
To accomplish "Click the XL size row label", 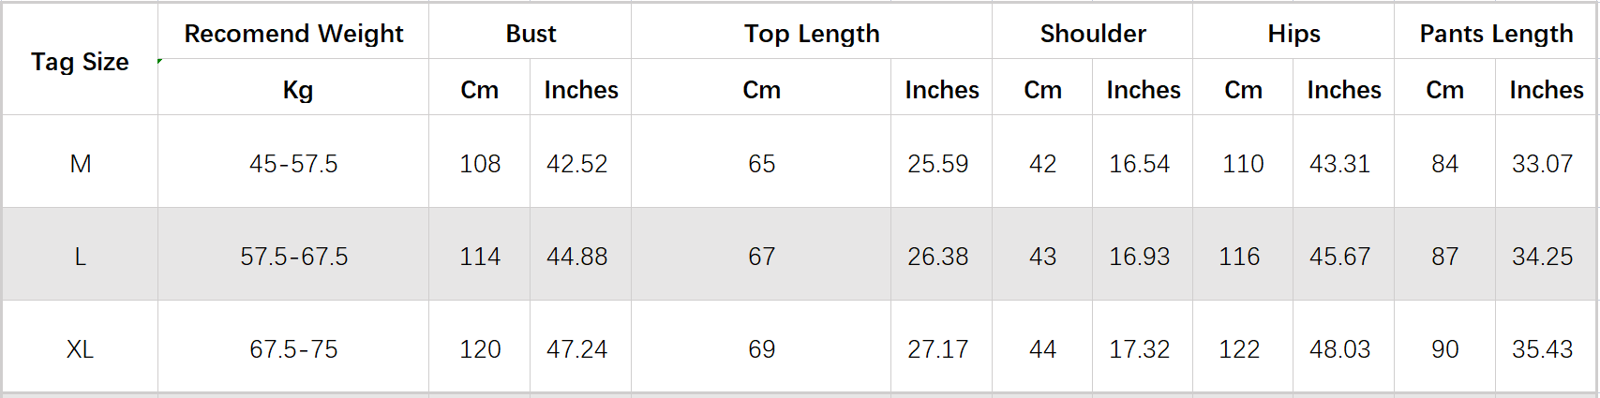I will point(81,349).
